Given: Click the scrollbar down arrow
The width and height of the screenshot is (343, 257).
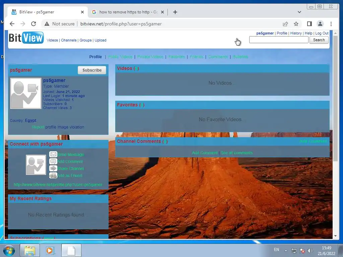Looking at the screenshot, I should [335, 236].
